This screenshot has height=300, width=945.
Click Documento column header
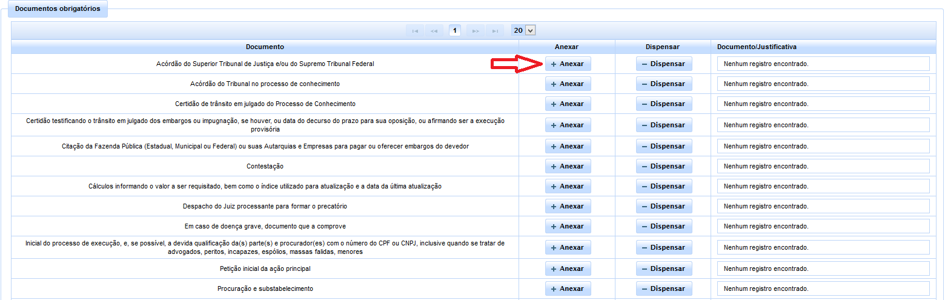[265, 47]
